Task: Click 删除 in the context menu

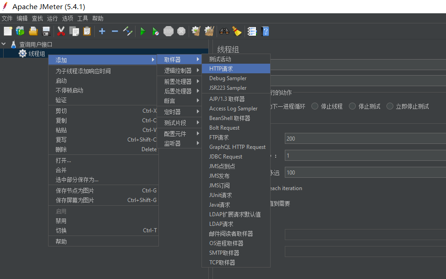Action: coord(103,149)
